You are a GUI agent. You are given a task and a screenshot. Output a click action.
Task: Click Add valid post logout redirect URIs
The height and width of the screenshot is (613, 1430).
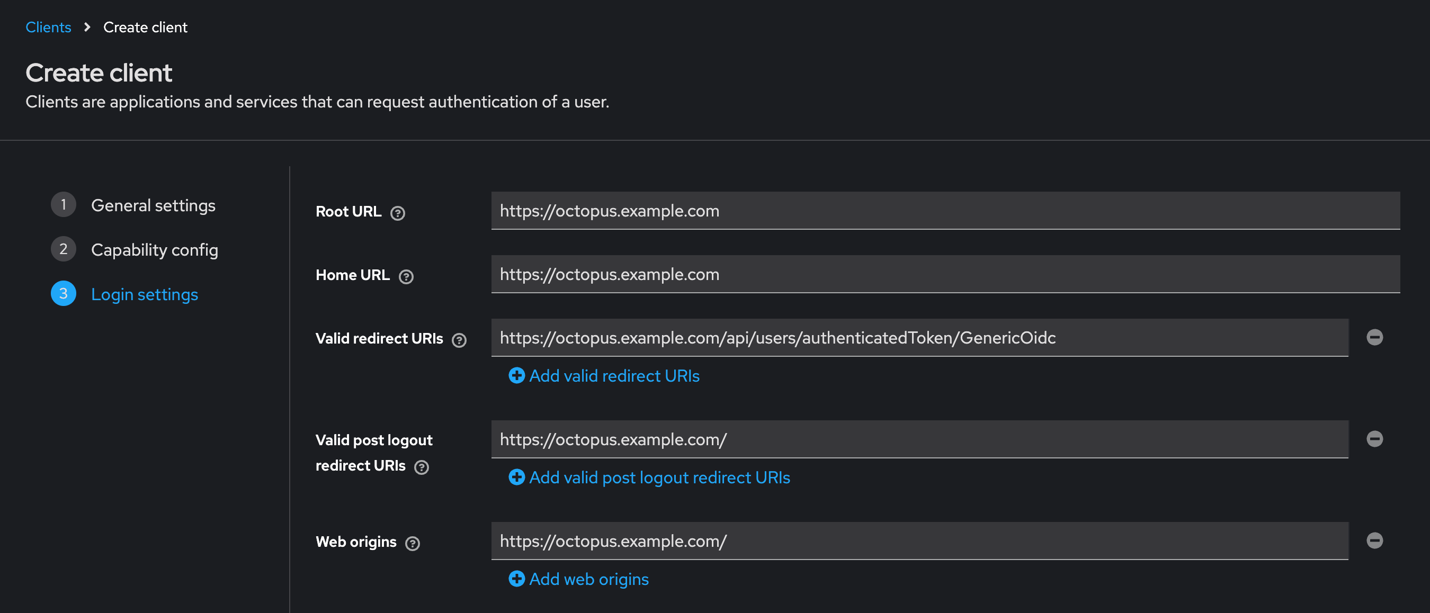659,477
